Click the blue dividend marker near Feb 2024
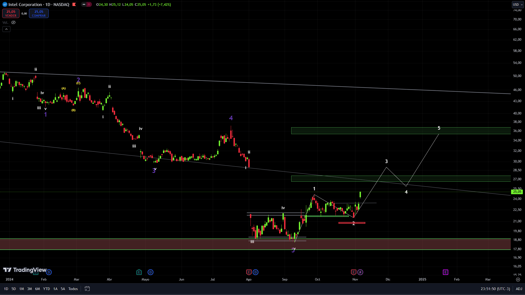 click(49, 272)
